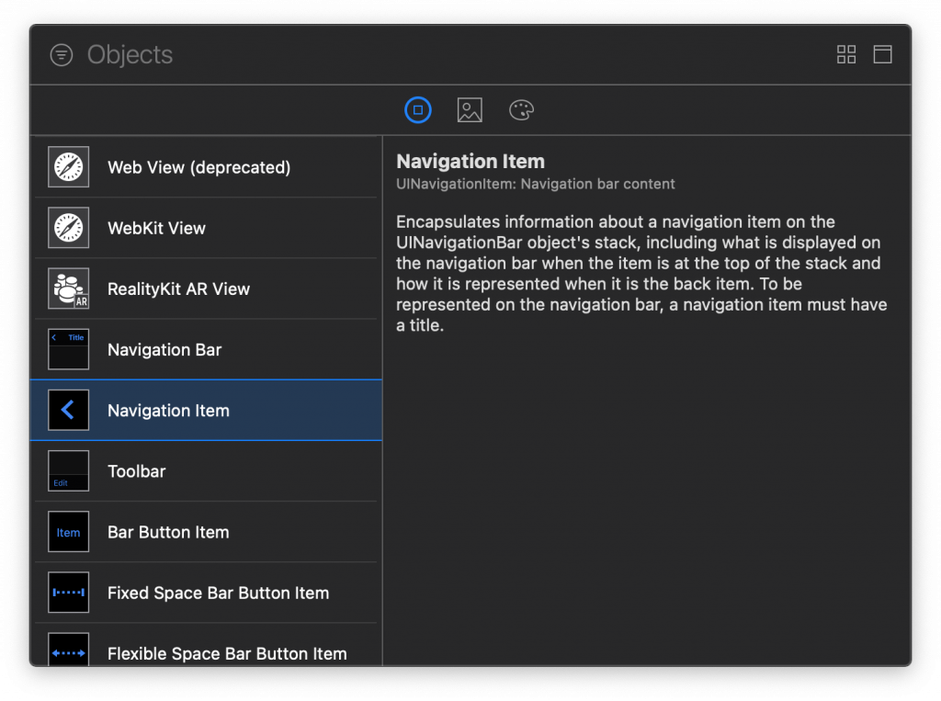The image size is (941, 701).
Task: Click the filter icon beside Objects
Action: click(x=62, y=55)
